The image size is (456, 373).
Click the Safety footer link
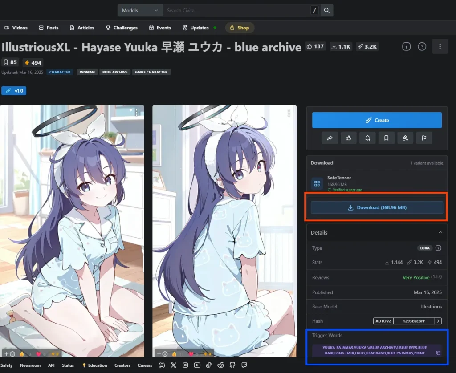point(6,365)
